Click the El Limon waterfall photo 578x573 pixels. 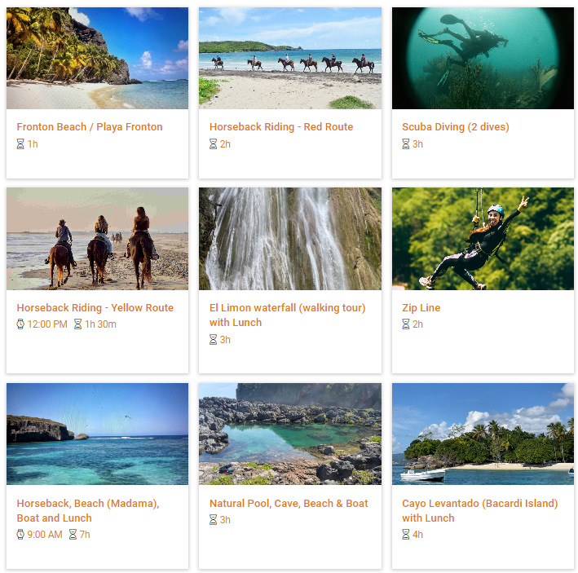tap(290, 239)
